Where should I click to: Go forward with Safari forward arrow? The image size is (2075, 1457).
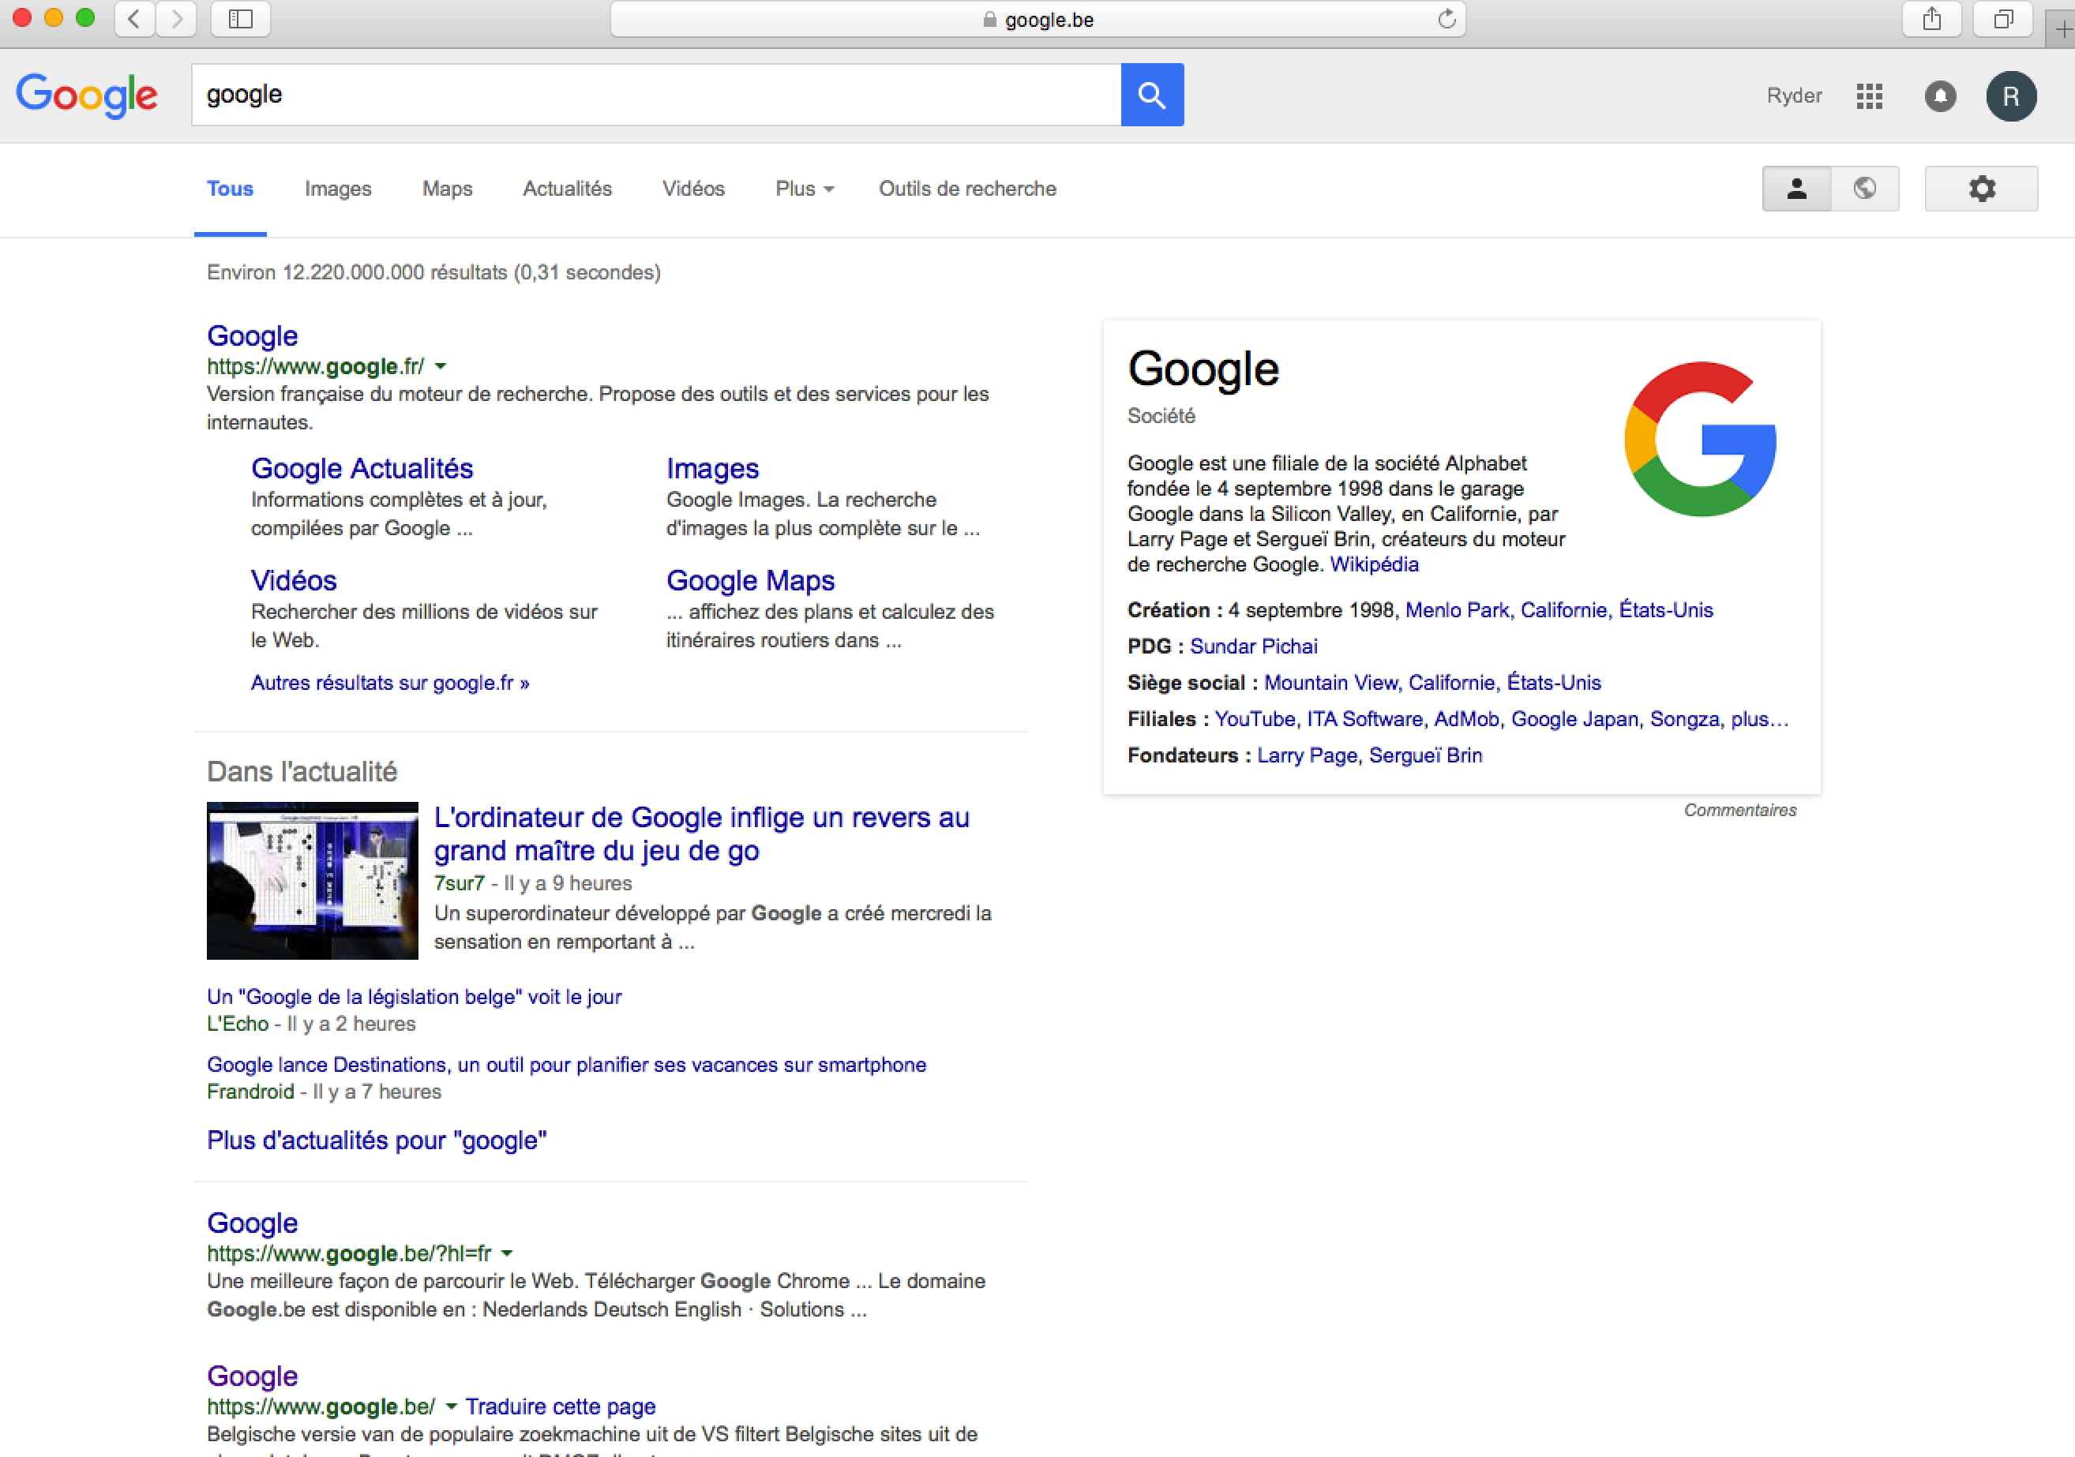(x=176, y=19)
